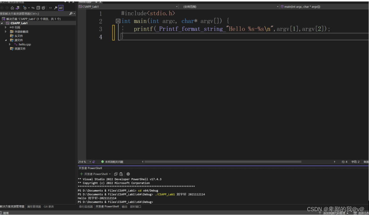369x215 pixels.
Task: Unpin the Solution Explorer panel
Action: pyautogui.click(x=69, y=2)
